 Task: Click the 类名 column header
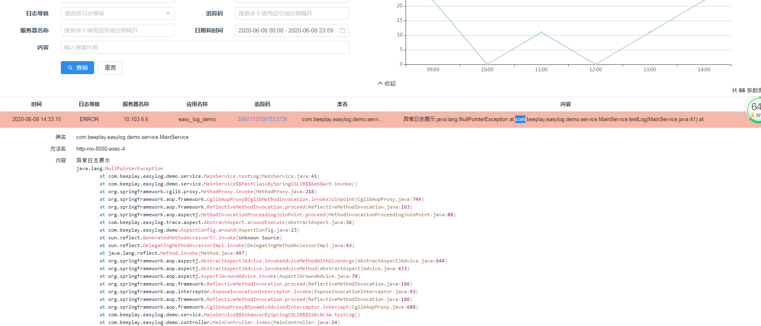point(342,104)
